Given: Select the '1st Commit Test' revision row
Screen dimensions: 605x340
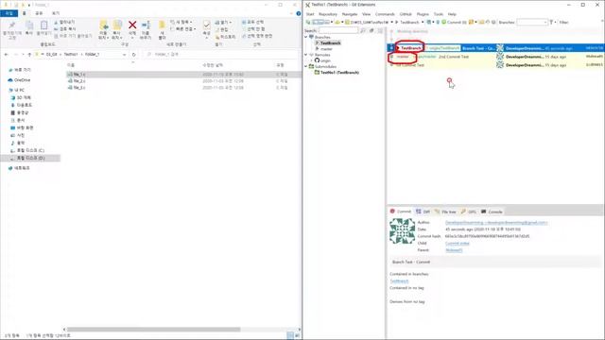Looking at the screenshot, I should (x=495, y=65).
